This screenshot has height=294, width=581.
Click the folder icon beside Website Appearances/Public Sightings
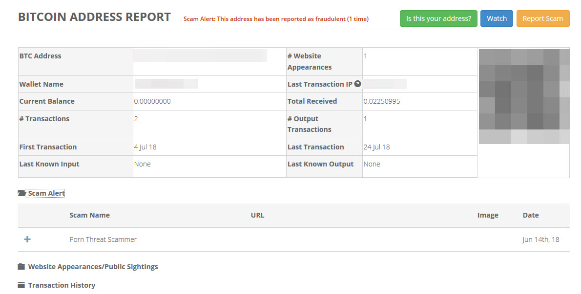click(21, 267)
